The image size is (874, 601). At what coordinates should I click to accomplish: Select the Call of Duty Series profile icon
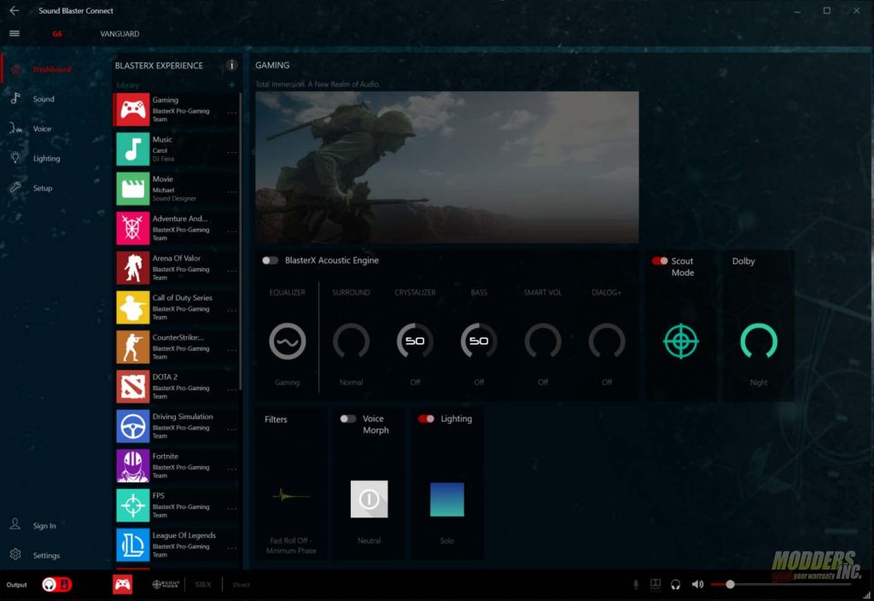(132, 307)
